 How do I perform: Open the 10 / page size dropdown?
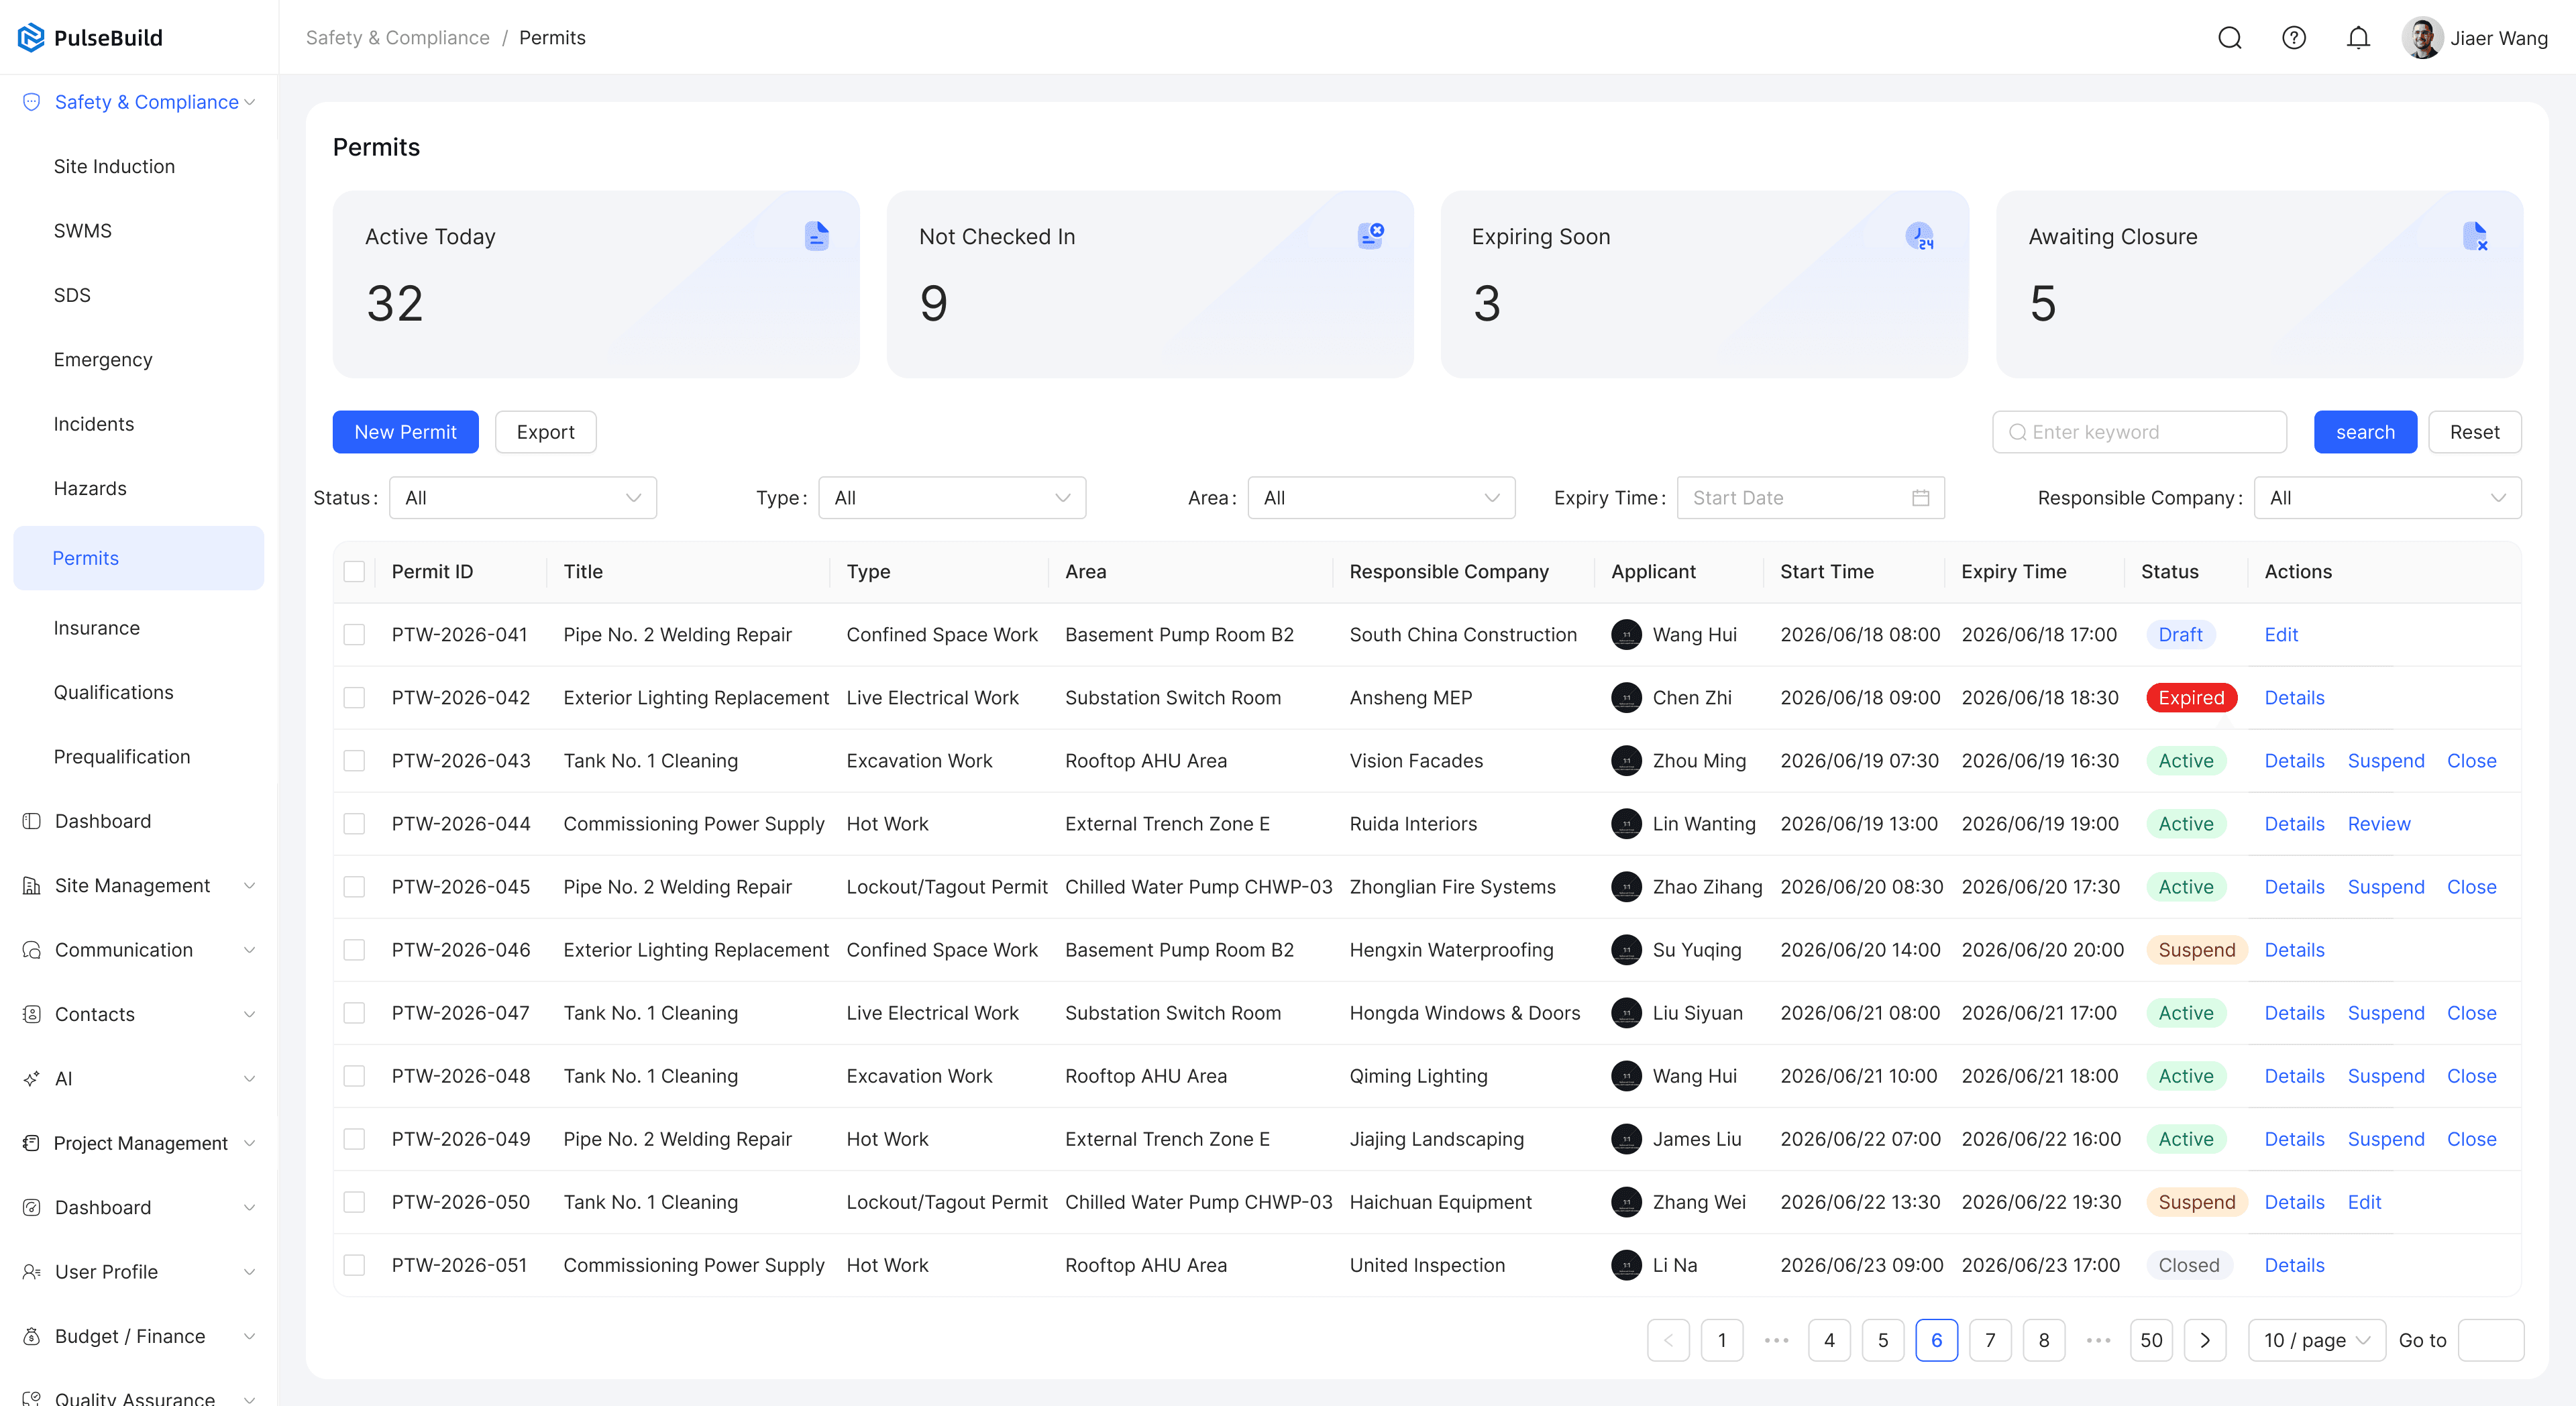(x=2316, y=1340)
